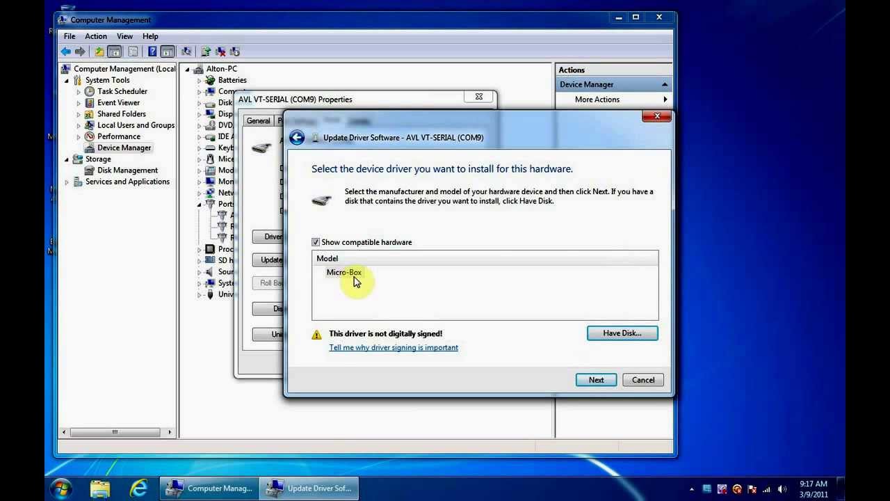This screenshot has height=501, width=890.
Task: Click the System Tools node
Action: (x=107, y=80)
